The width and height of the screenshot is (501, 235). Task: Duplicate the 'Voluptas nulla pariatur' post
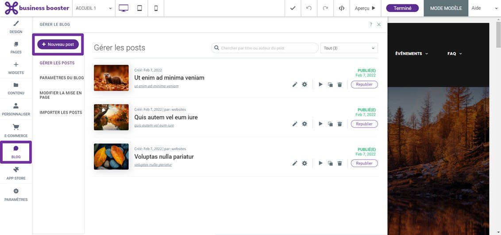click(x=330, y=163)
